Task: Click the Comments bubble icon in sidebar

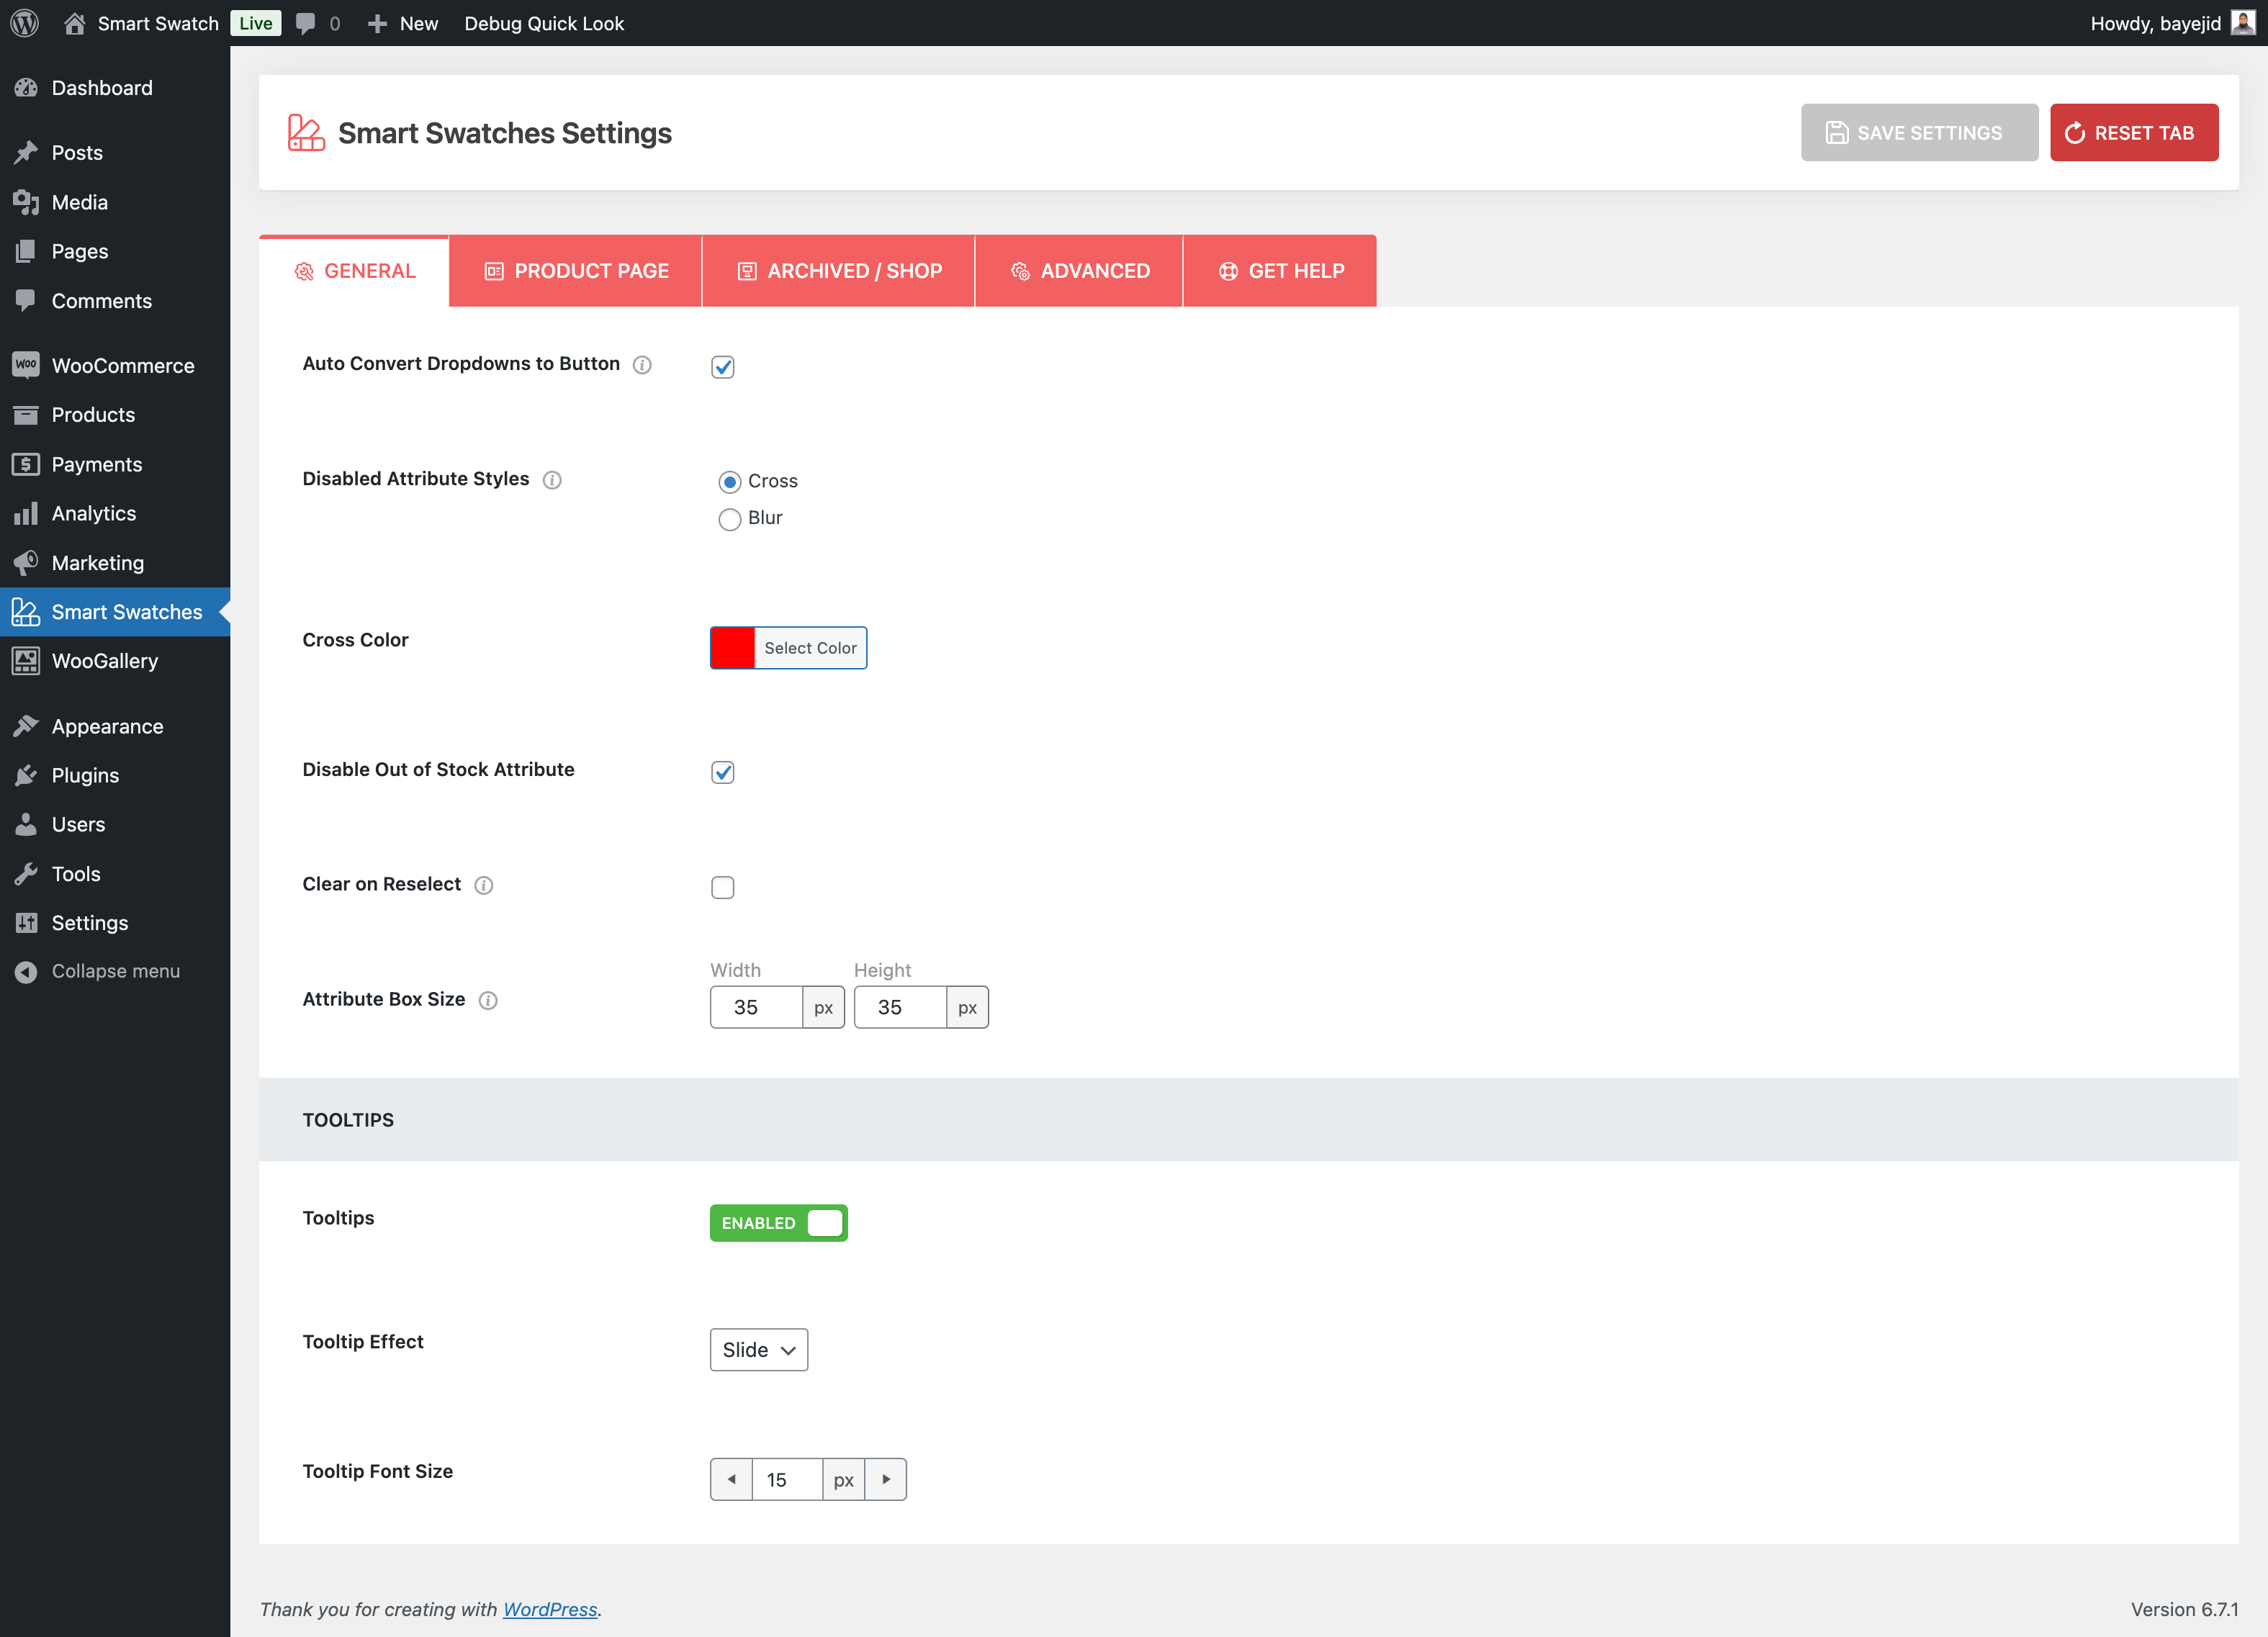Action: coord(26,300)
